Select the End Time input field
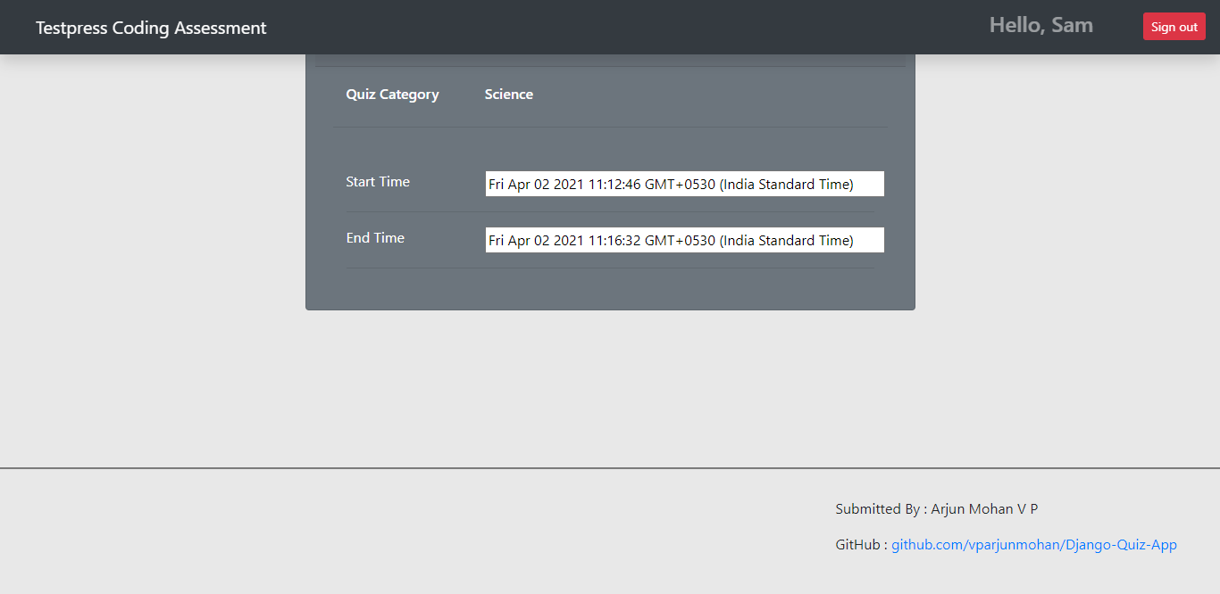The width and height of the screenshot is (1220, 594). [683, 239]
